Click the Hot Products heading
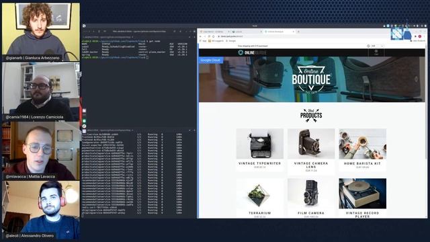 click(311, 115)
